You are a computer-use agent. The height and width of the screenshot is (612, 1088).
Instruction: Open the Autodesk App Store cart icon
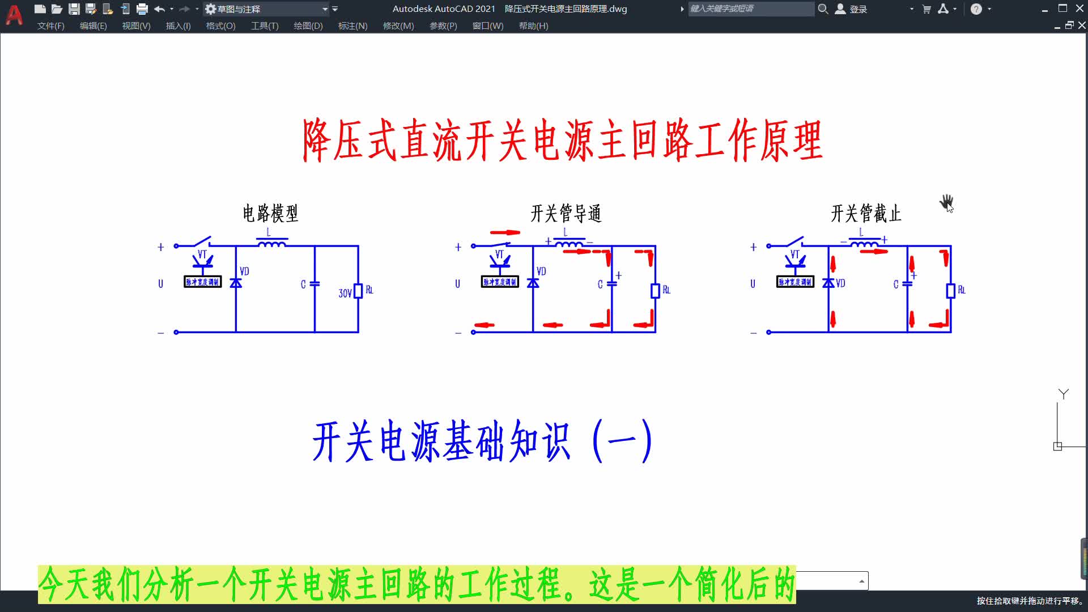(x=926, y=9)
